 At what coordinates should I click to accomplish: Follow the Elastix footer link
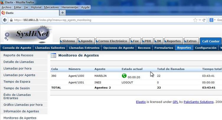(141, 102)
